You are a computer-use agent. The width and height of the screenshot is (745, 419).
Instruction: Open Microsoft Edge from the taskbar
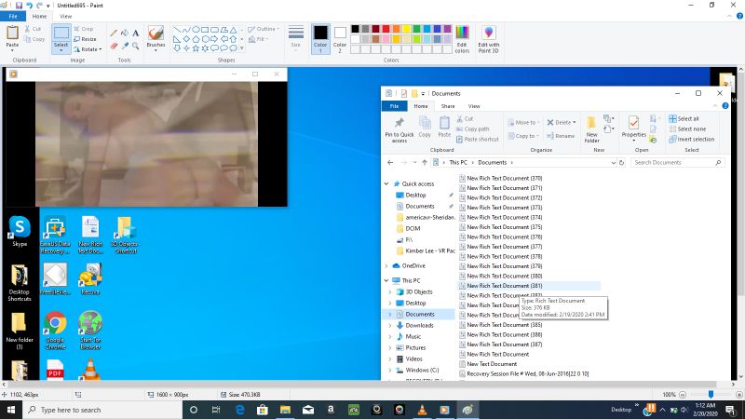[x=240, y=410]
